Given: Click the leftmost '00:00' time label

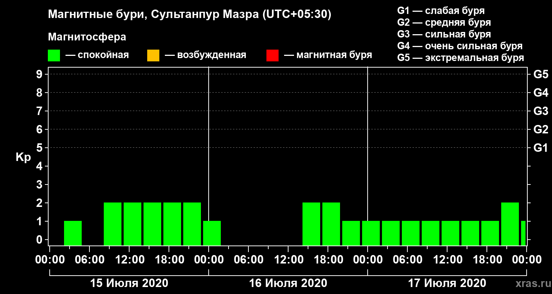Looking at the screenshot, I should 50,259.
